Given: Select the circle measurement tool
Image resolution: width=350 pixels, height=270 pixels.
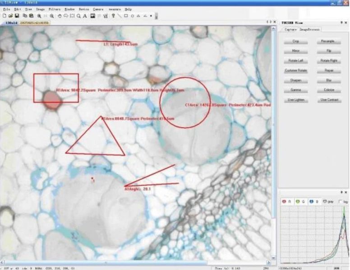Looking at the screenshot, I should [x=132, y=16].
